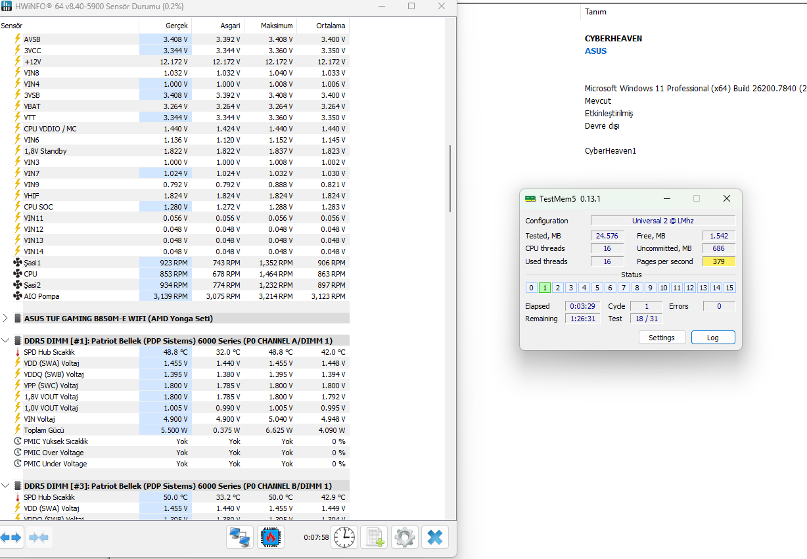Click the Gerçek column header

pos(166,26)
